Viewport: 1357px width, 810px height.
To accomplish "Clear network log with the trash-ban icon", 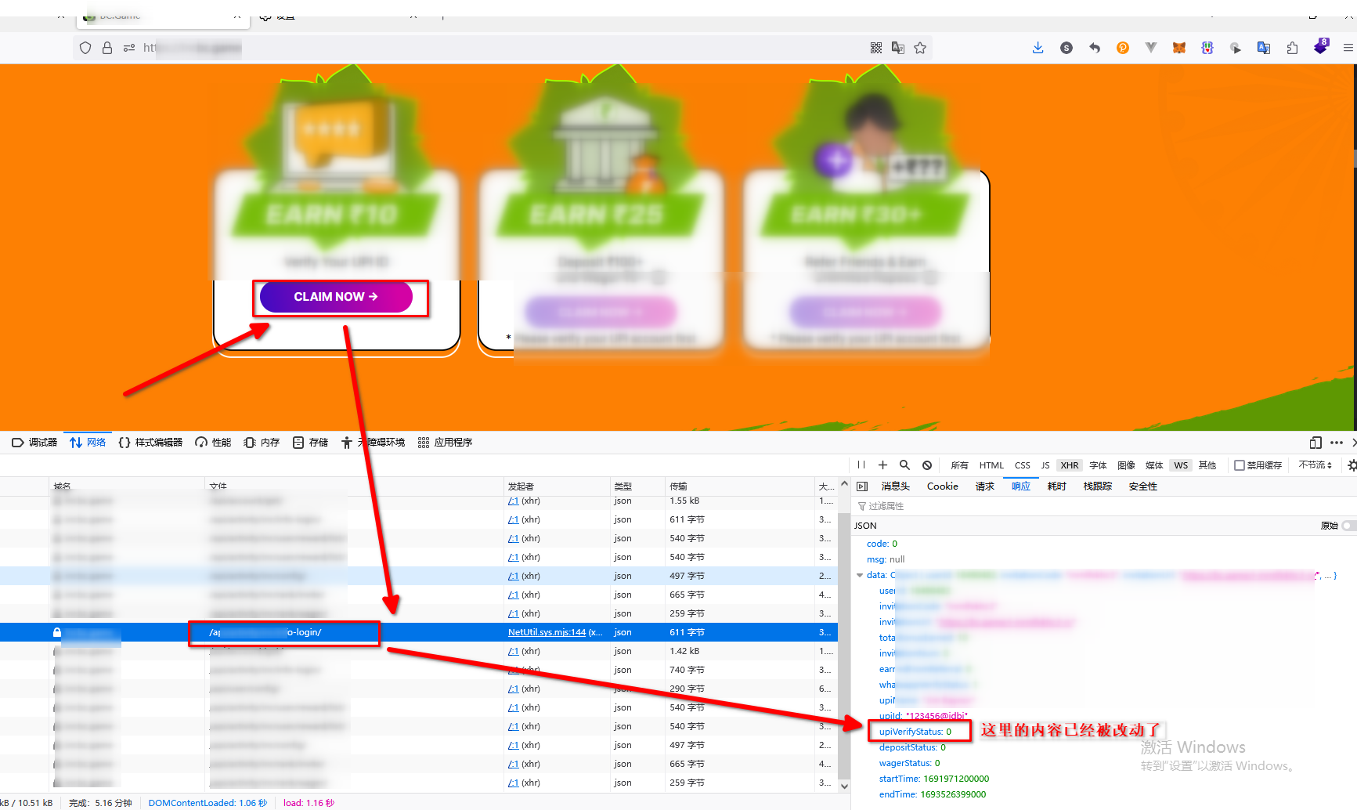I will (927, 465).
